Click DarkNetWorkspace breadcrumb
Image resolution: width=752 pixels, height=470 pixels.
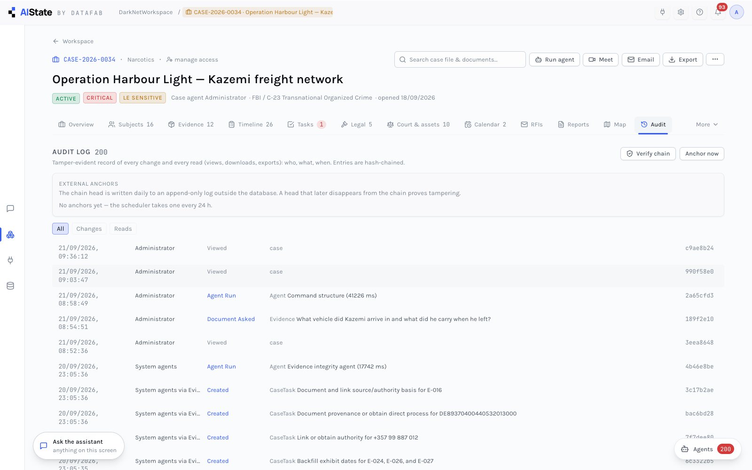[x=146, y=12]
